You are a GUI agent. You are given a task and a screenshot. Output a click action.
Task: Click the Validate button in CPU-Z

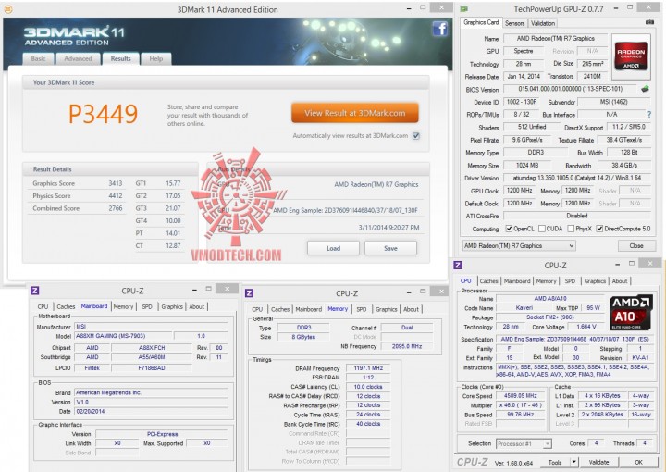point(598,462)
